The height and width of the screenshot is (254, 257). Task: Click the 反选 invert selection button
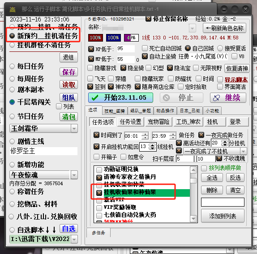pos(235,178)
